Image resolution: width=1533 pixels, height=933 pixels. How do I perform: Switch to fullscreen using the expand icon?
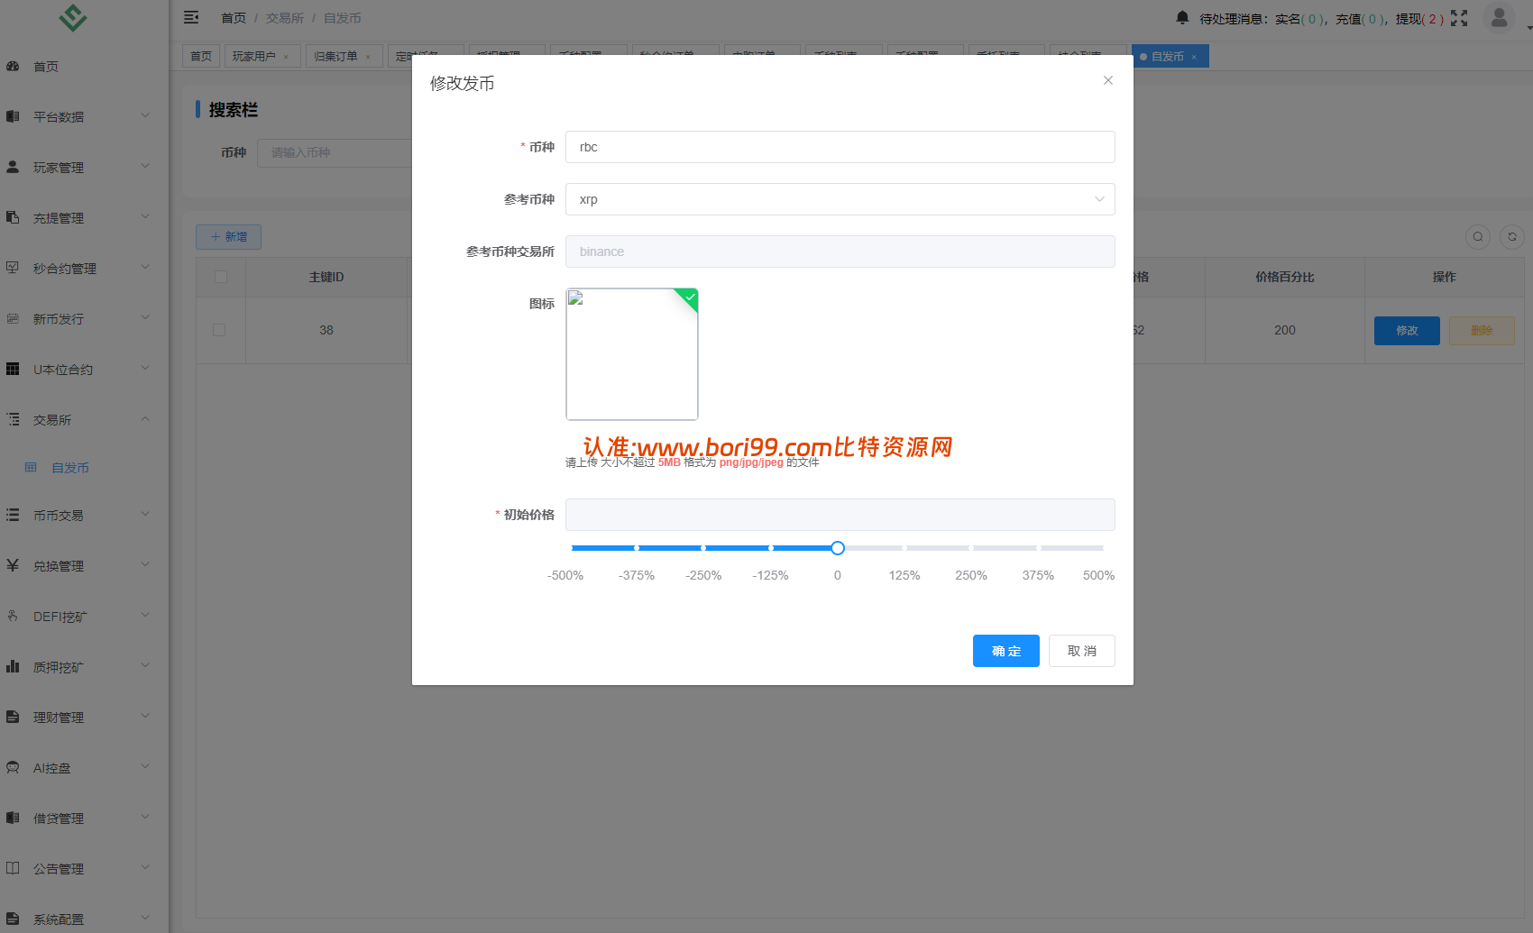coord(1459,18)
